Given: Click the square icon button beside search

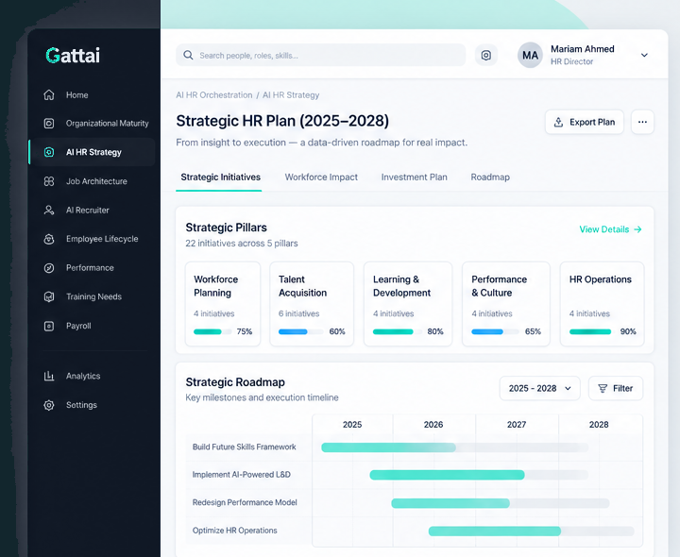Looking at the screenshot, I should tap(486, 55).
